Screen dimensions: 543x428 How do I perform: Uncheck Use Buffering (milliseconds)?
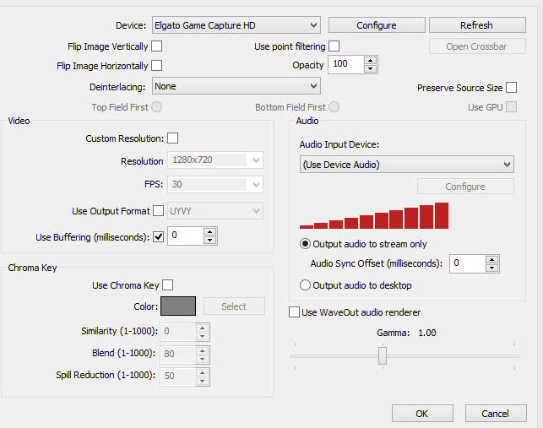[x=158, y=237]
